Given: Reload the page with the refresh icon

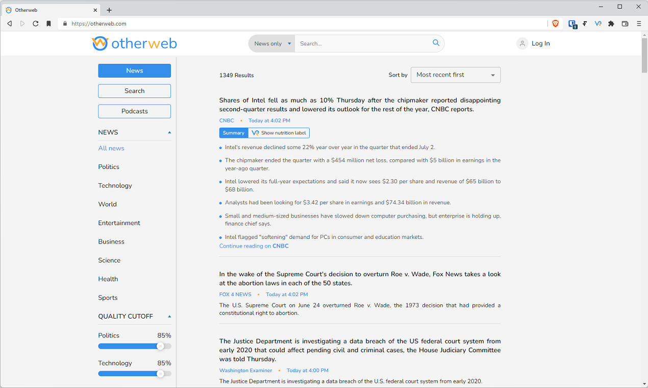Looking at the screenshot, I should click(x=36, y=23).
